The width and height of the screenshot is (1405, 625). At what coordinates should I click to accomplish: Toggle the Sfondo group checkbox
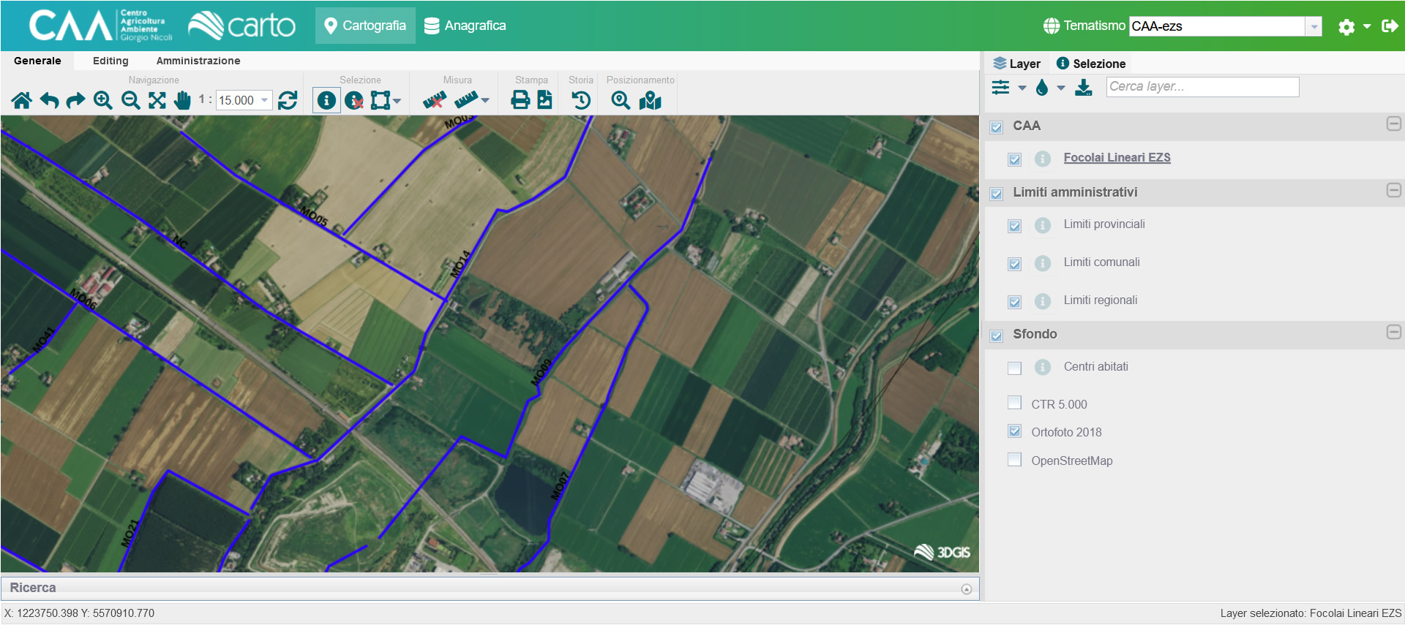(996, 336)
